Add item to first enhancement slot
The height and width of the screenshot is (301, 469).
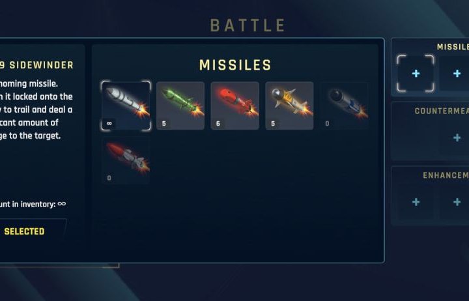coord(416,202)
